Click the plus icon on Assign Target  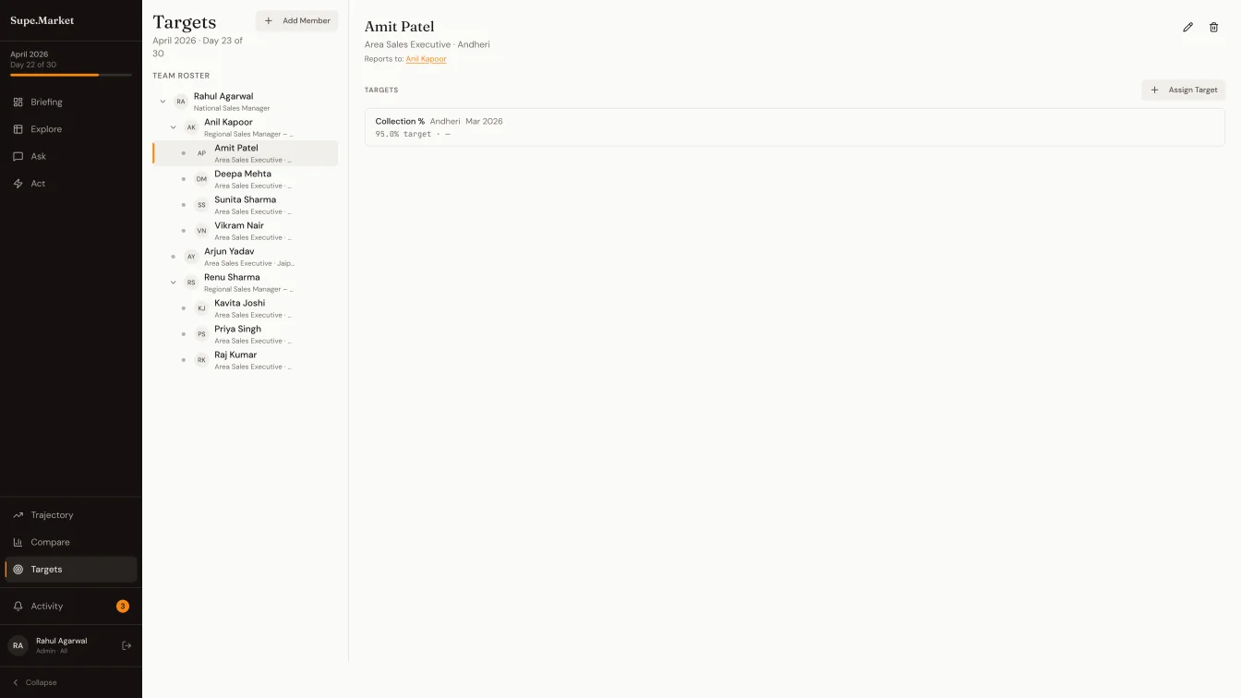[x=1154, y=90]
